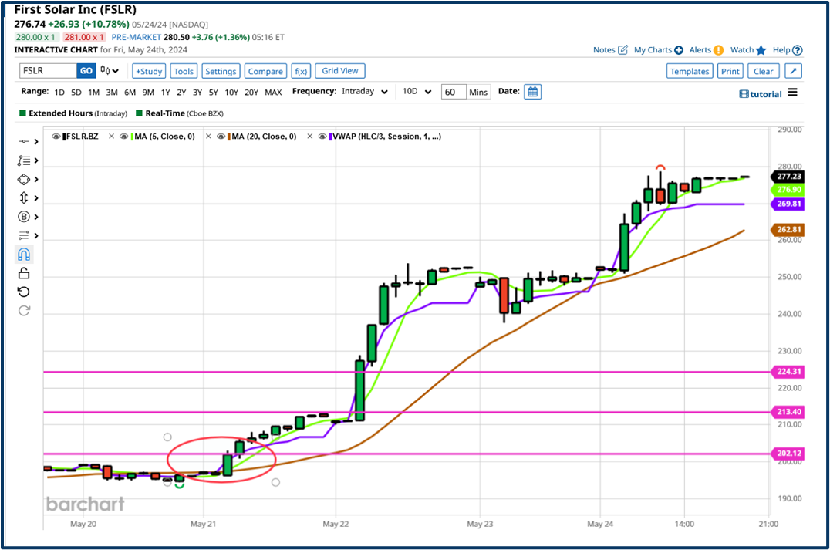Open the annotations (B) tool

click(x=24, y=216)
